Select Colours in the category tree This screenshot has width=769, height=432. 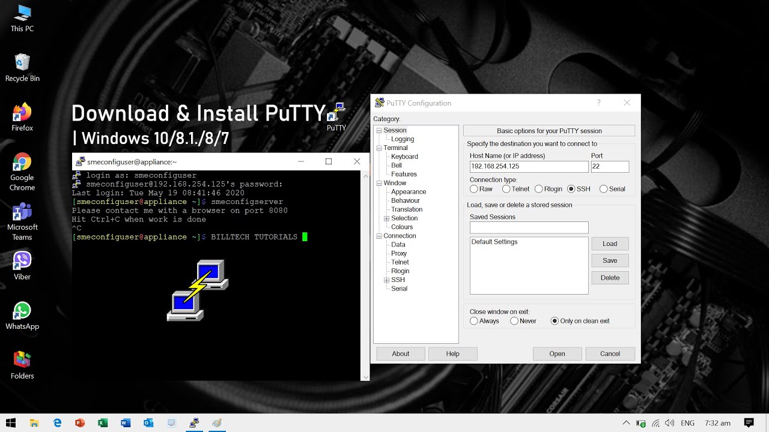(402, 227)
